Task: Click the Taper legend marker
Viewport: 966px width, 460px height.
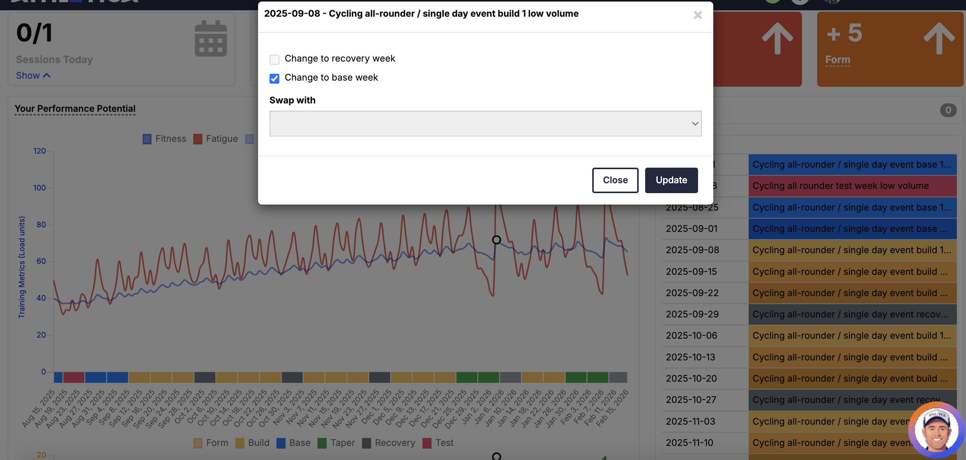Action: 322,443
